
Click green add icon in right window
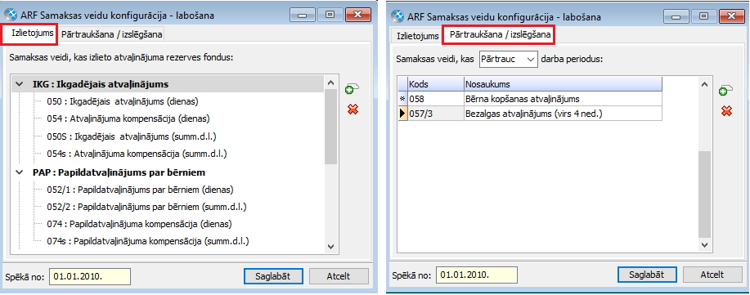(726, 91)
